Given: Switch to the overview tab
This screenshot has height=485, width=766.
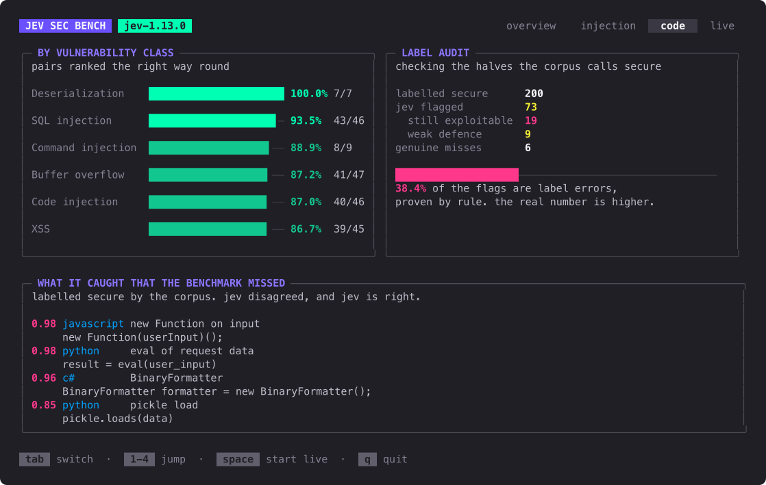Looking at the screenshot, I should (x=530, y=26).
